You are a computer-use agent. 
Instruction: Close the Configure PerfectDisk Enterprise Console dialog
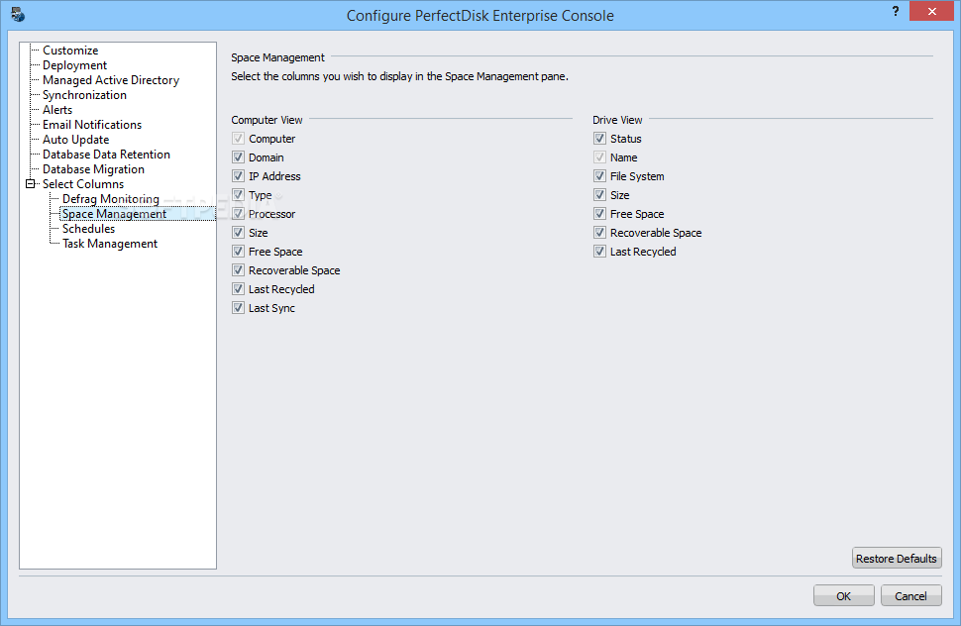(x=931, y=11)
